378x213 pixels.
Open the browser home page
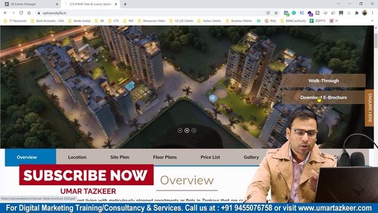(x=29, y=13)
